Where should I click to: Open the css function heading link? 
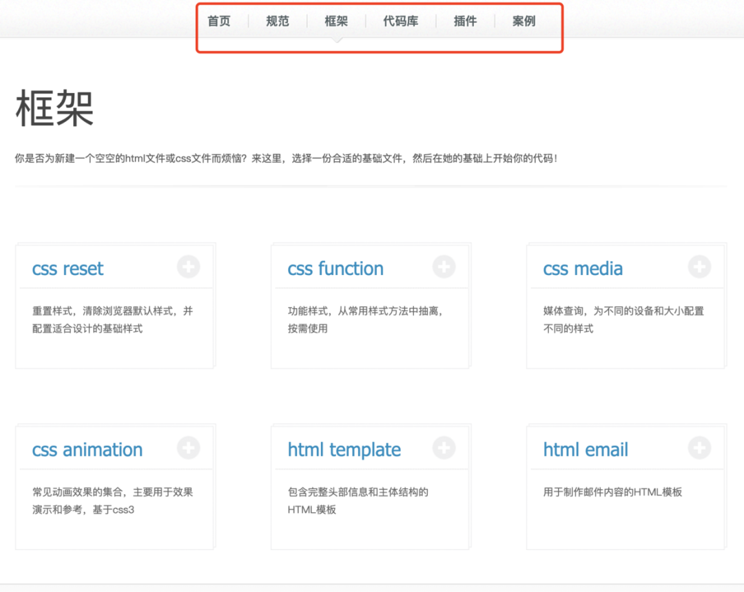point(335,269)
